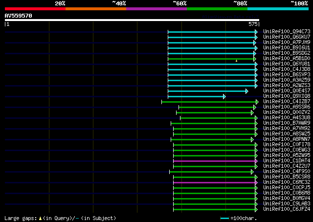Viewport: 313px width, 222px height.
Task: Click the red 20% identity legend segment
Action: [x=35, y=9]
